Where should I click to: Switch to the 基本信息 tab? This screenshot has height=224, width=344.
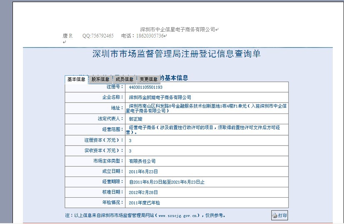76,79
